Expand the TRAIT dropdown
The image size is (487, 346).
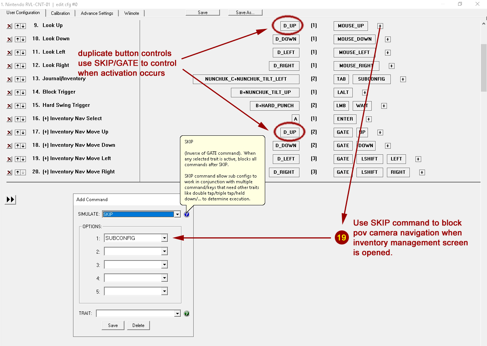click(177, 314)
